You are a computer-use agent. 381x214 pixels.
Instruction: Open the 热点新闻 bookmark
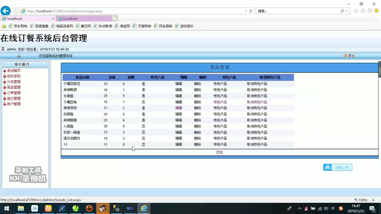click(x=103, y=26)
